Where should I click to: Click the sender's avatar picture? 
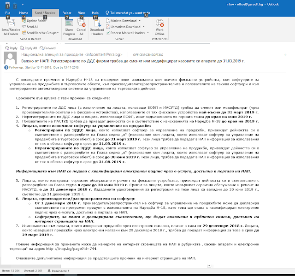(10, 58)
